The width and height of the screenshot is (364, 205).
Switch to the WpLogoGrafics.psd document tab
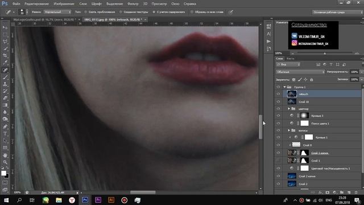[x=44, y=19]
